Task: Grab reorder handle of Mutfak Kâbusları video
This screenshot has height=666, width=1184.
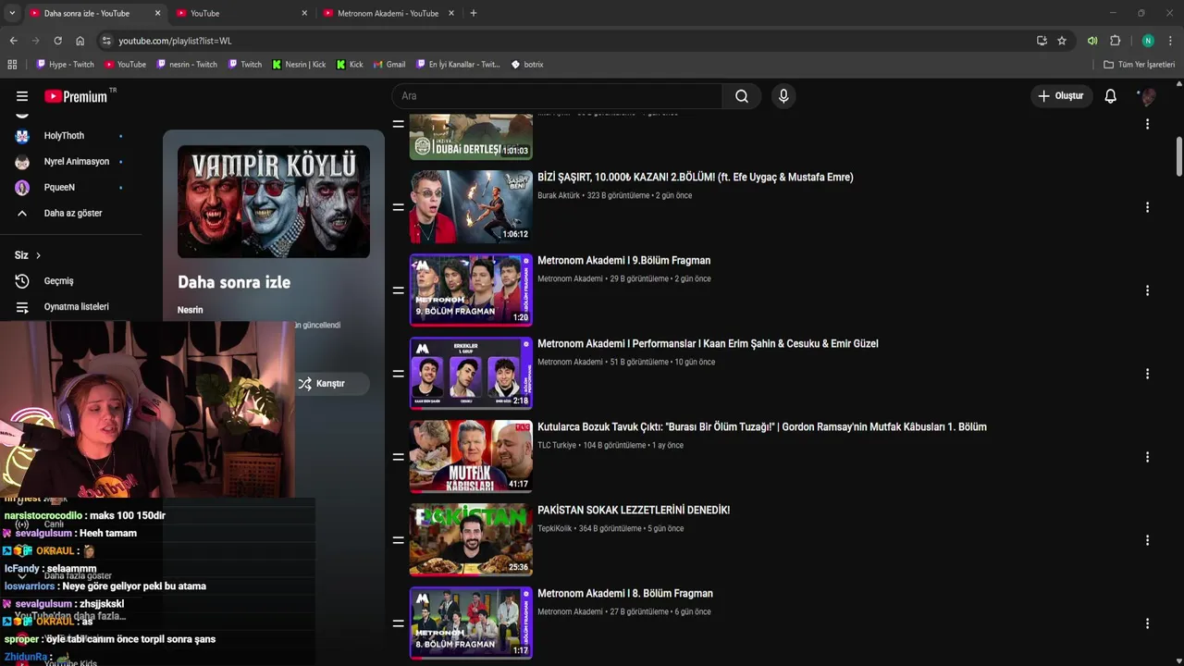Action: point(398,457)
